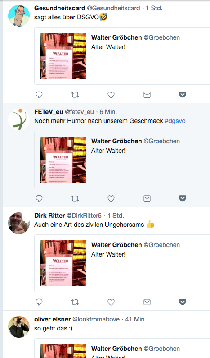210x358 pixels.
Task: Open the 6 Min. timestamp on FETeV_eu tweet
Action: point(108,112)
